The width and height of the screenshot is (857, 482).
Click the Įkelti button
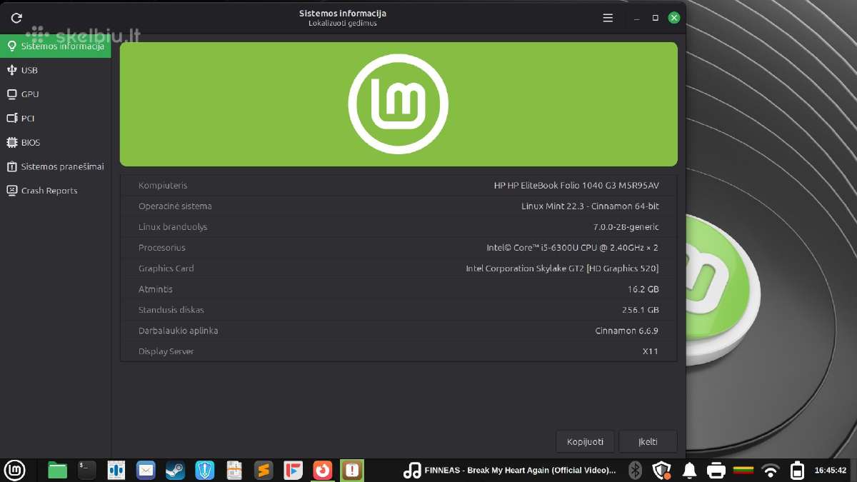tap(648, 441)
